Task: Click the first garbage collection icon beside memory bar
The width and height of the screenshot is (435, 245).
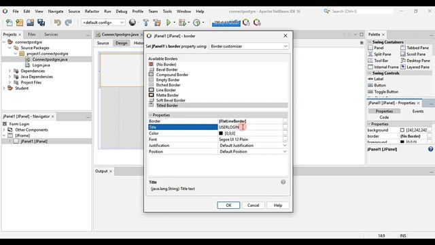Action: (x=246, y=22)
